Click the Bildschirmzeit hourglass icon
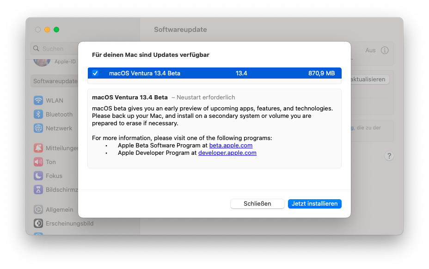The image size is (429, 269). [x=38, y=190]
